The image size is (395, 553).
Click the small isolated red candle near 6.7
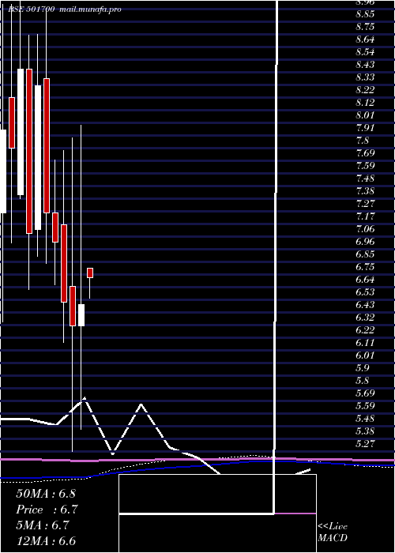tap(90, 273)
